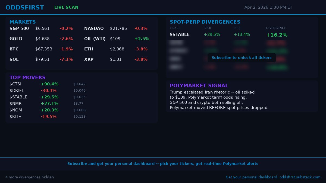Viewport: 326px width, 183px height.
Task: Click the $NMR price $8.77
Action: point(79,104)
